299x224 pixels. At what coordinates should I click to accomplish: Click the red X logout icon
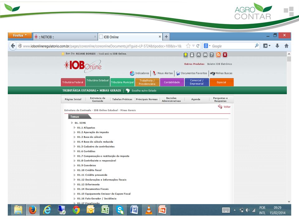click(225, 55)
